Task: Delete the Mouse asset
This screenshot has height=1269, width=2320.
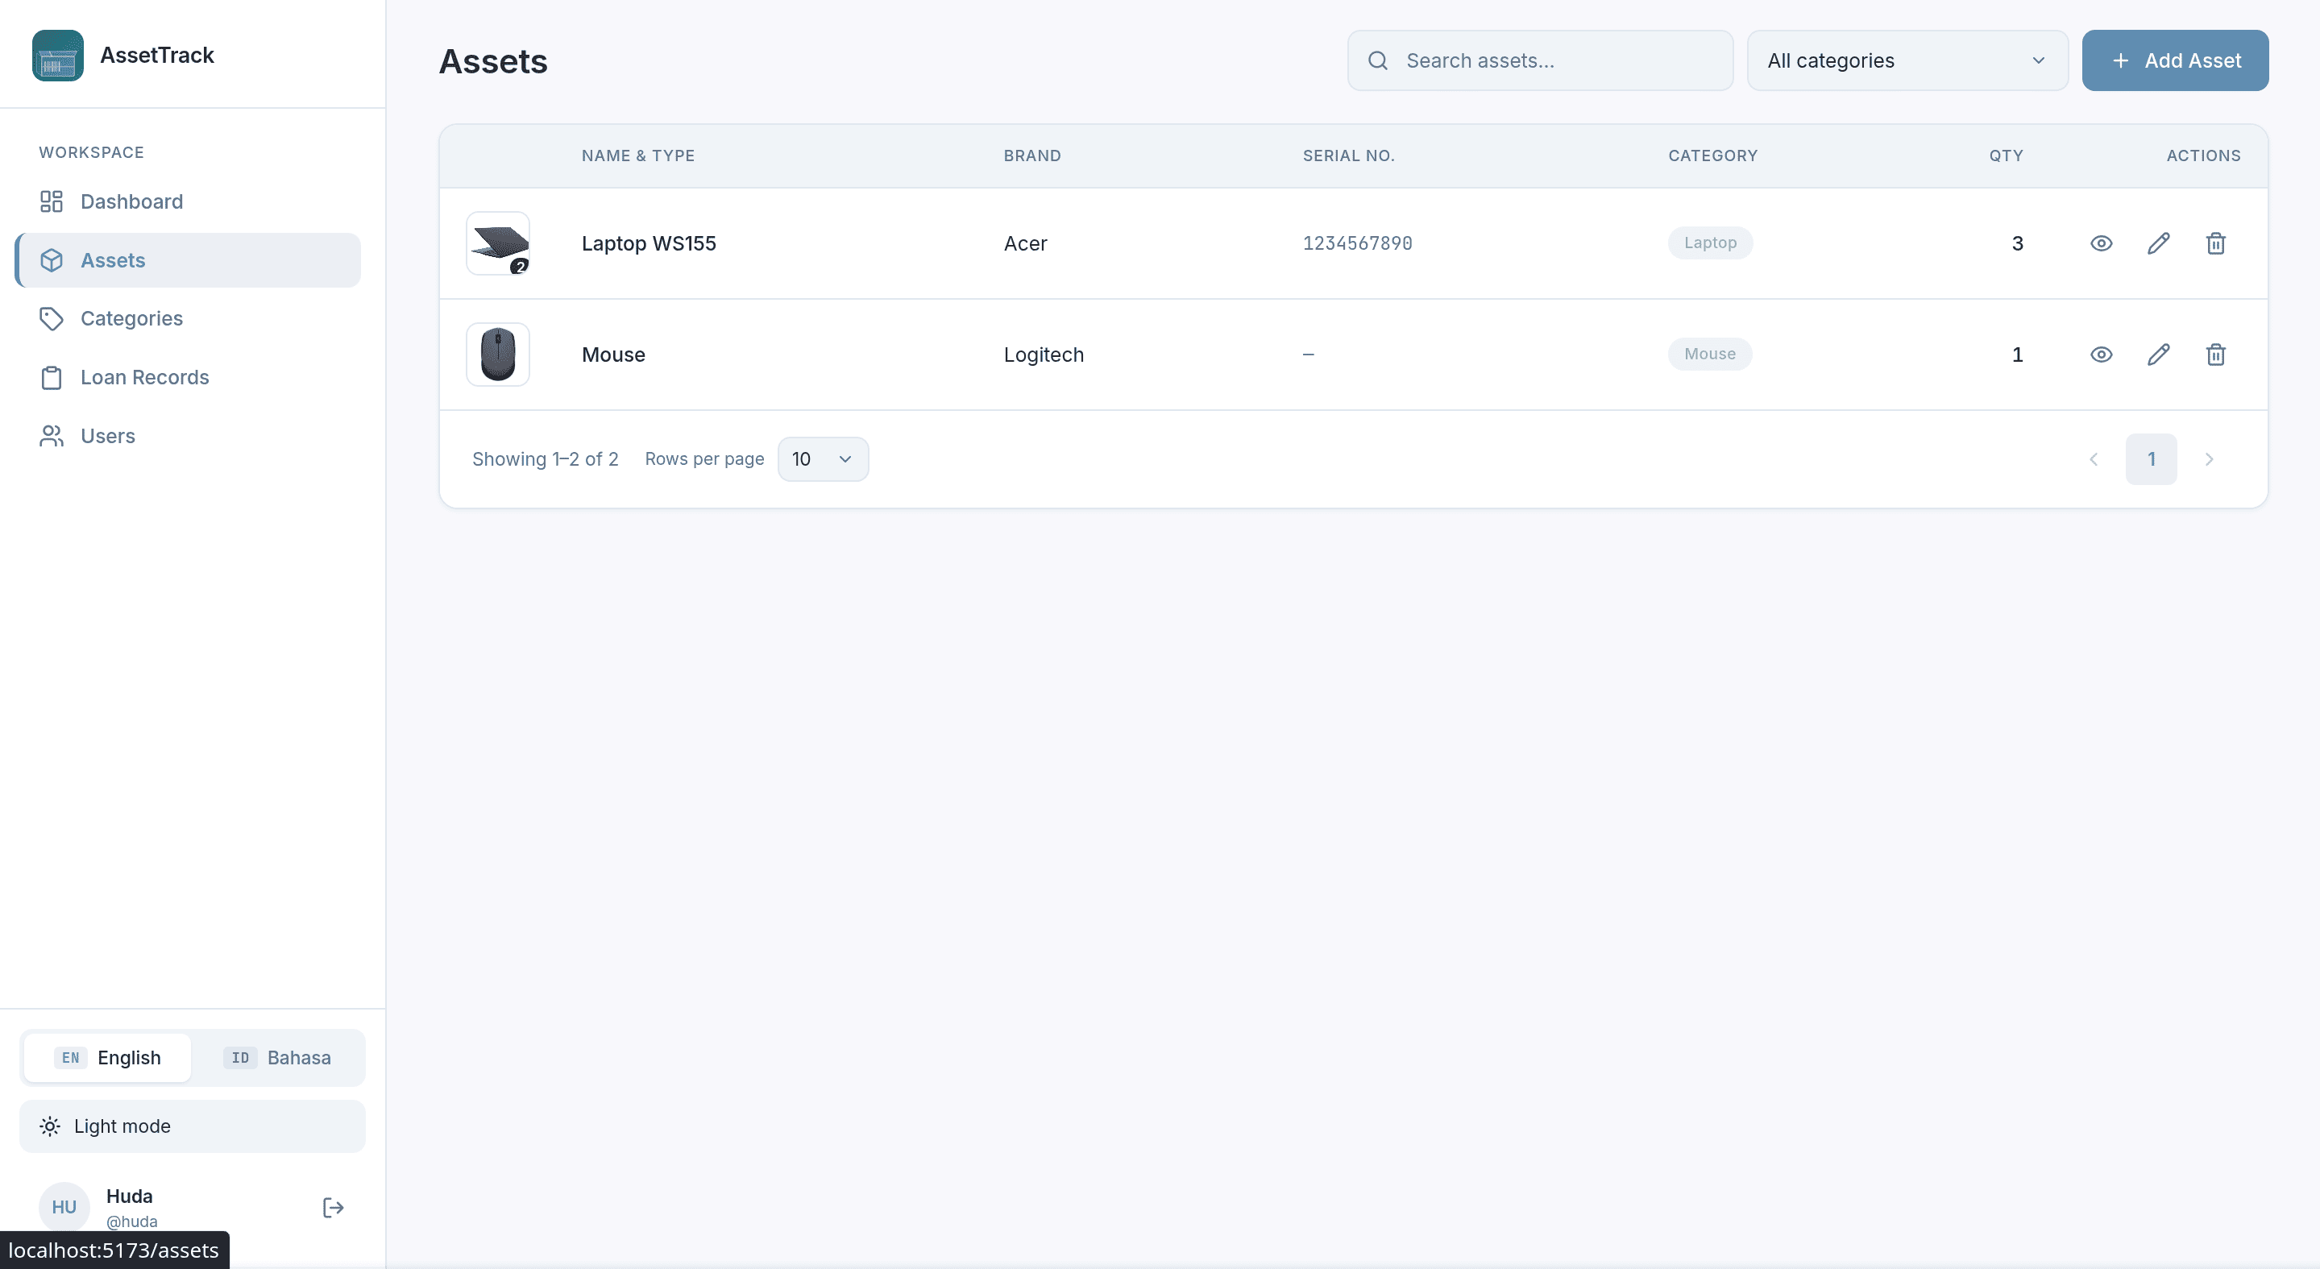Action: click(2216, 355)
